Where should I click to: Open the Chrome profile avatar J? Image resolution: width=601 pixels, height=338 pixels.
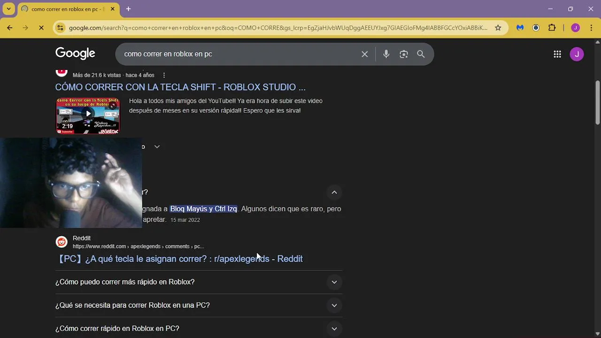click(x=575, y=28)
